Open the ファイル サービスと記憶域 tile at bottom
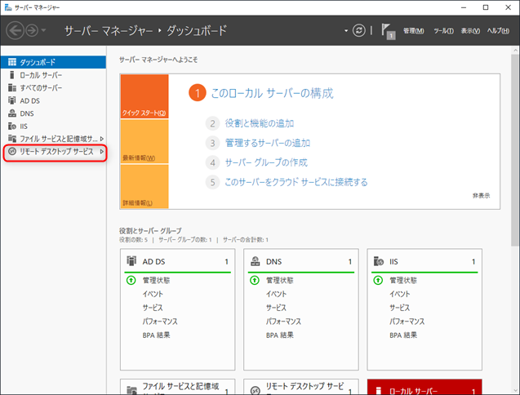The image size is (520, 395). 177,387
